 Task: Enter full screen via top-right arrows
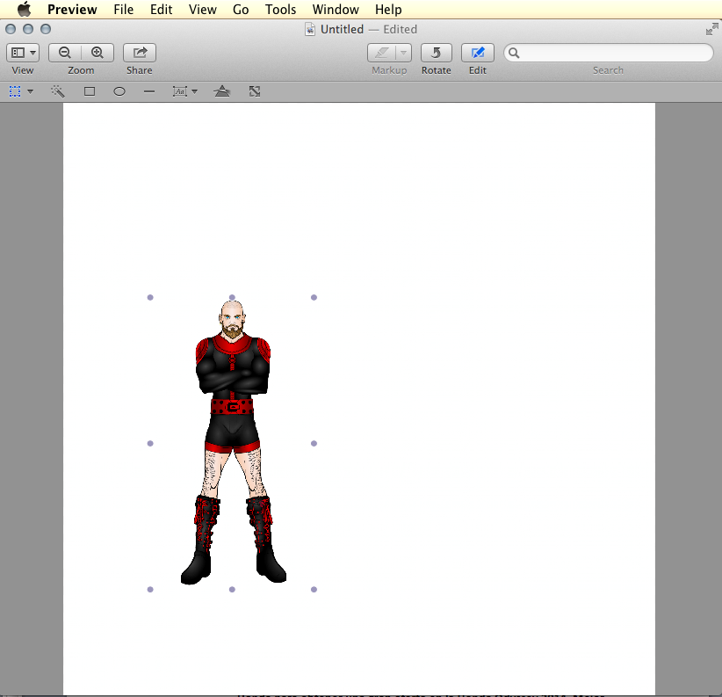(x=711, y=29)
